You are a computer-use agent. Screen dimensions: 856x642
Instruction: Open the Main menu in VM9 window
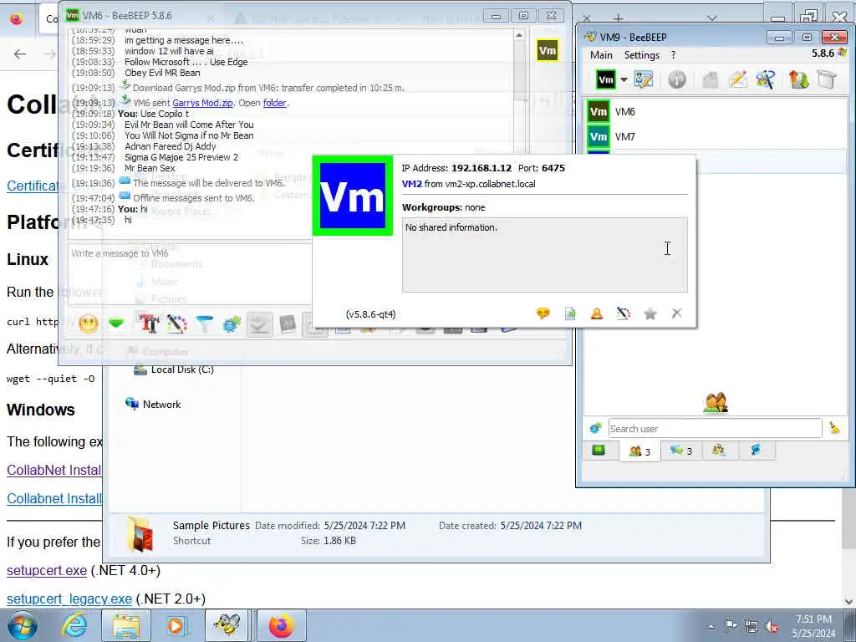pos(601,54)
